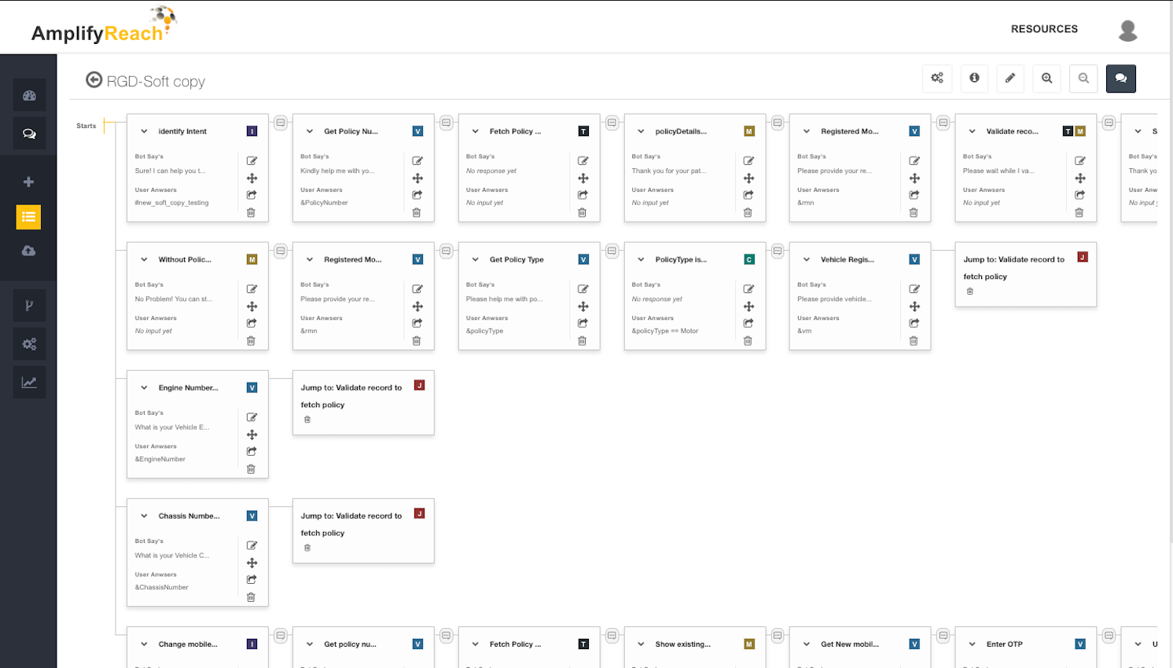Expand the Get Policy Type card chevron
Screen dimensions: 1173x668
pos(475,259)
